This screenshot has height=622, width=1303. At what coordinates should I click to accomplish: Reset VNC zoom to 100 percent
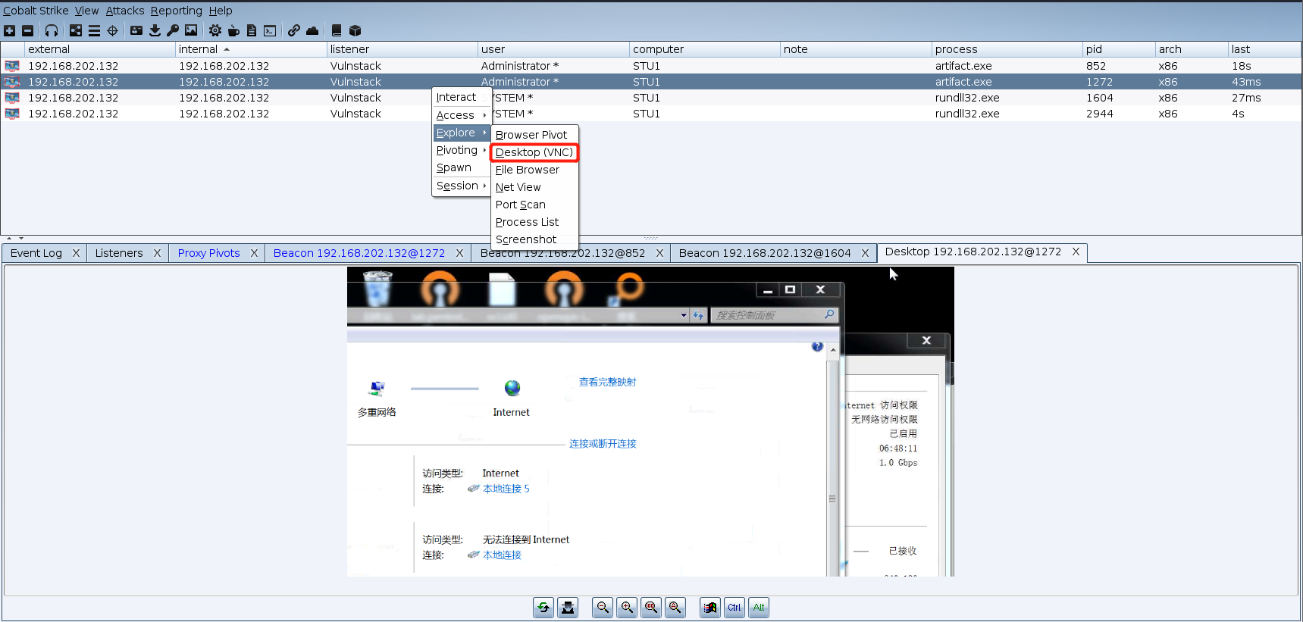(651, 608)
